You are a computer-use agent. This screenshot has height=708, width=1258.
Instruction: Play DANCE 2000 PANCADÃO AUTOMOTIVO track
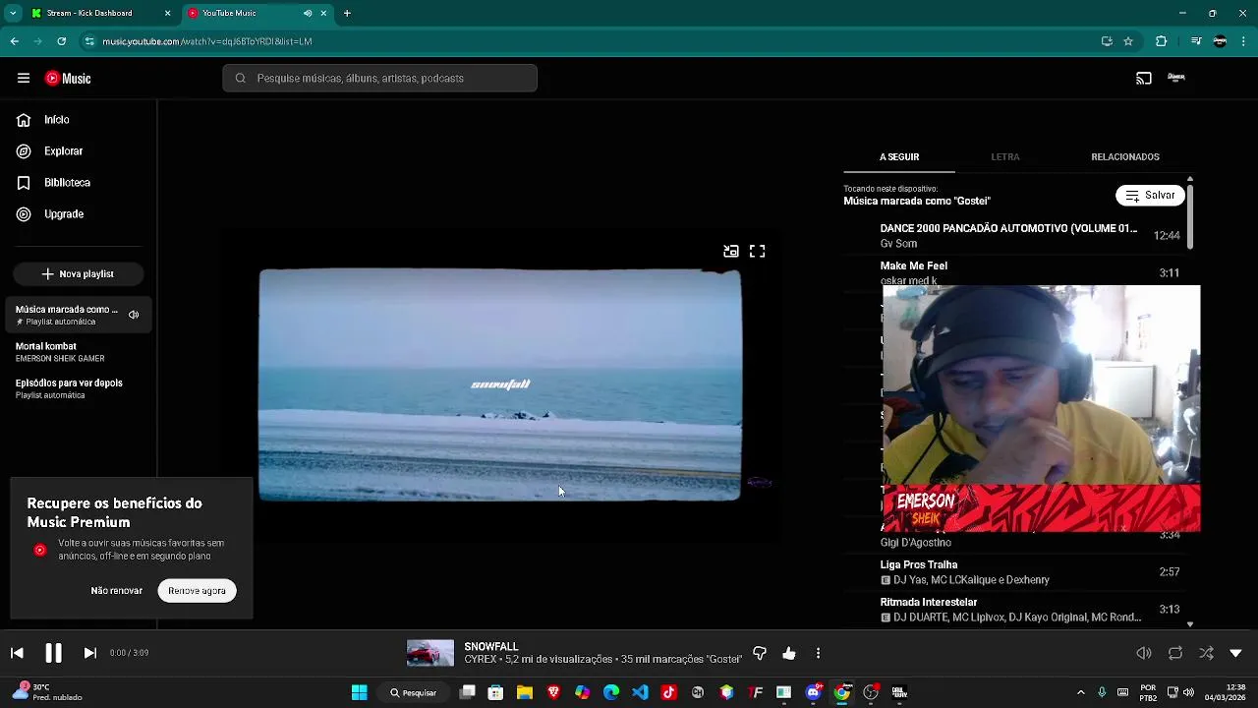(1012, 236)
